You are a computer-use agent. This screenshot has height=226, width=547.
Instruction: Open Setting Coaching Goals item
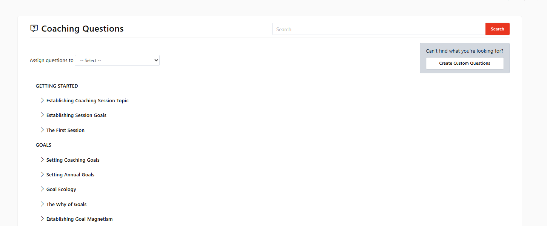click(73, 160)
